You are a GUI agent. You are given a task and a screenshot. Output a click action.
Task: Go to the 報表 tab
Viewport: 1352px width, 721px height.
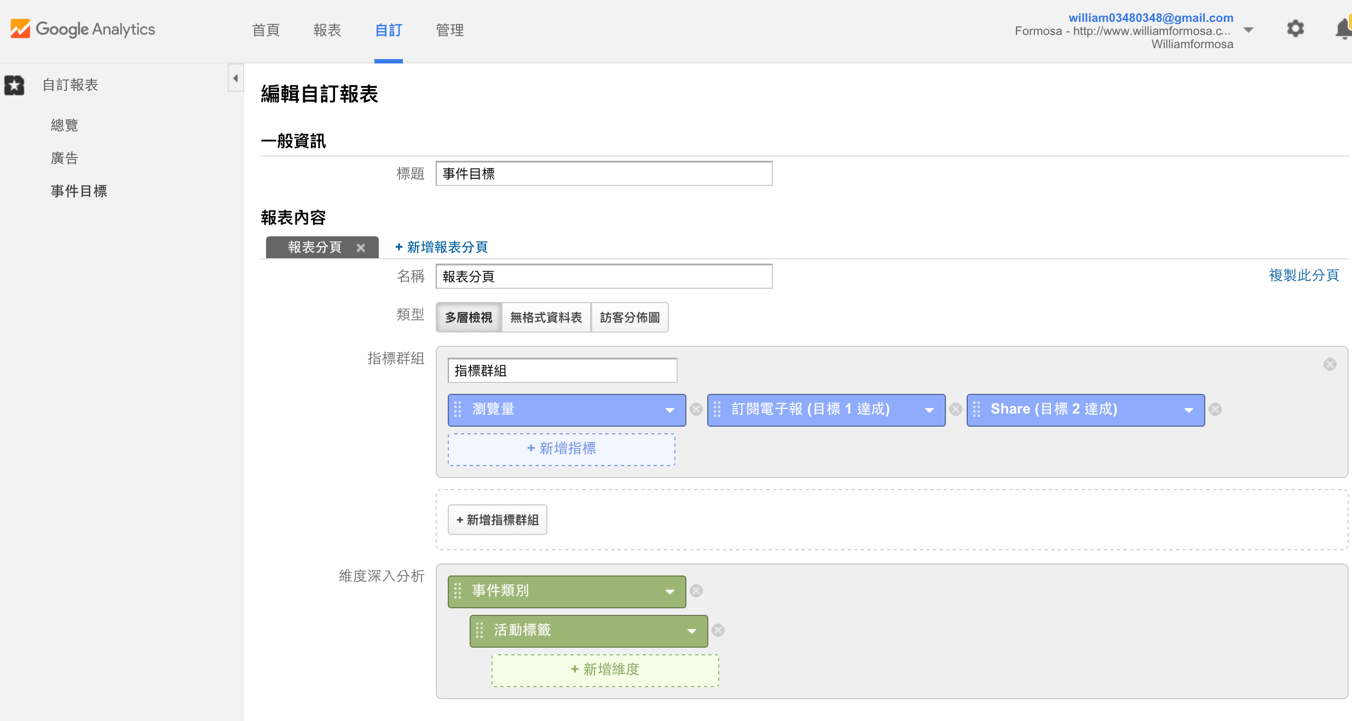pyautogui.click(x=327, y=30)
